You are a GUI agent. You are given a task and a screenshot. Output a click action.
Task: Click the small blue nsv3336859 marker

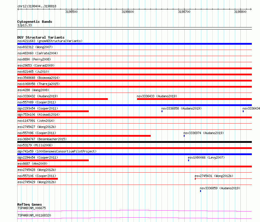click(x=200, y=191)
